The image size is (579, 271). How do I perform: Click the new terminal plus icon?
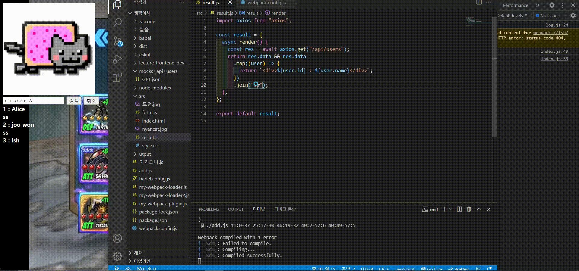(x=444, y=209)
